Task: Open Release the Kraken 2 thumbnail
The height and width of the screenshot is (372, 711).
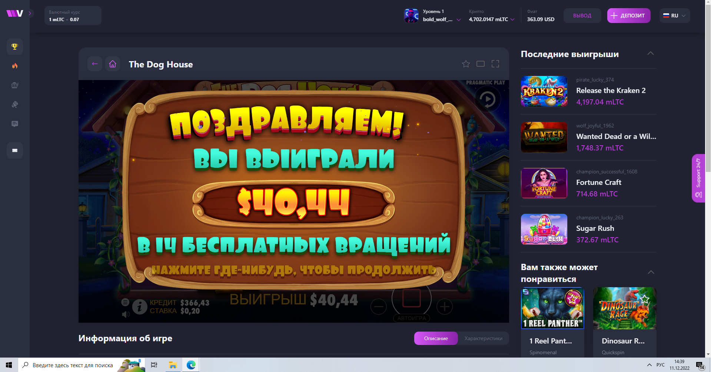Action: 544,91
